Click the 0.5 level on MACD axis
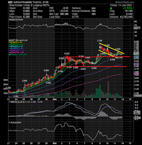This screenshot has height=145, width=142. tap(136, 102)
